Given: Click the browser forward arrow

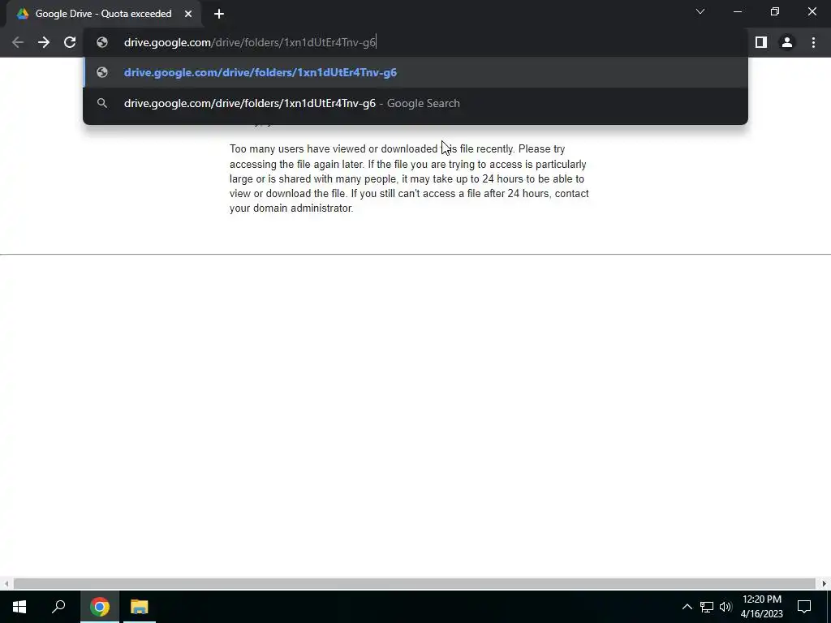Looking at the screenshot, I should (x=44, y=42).
